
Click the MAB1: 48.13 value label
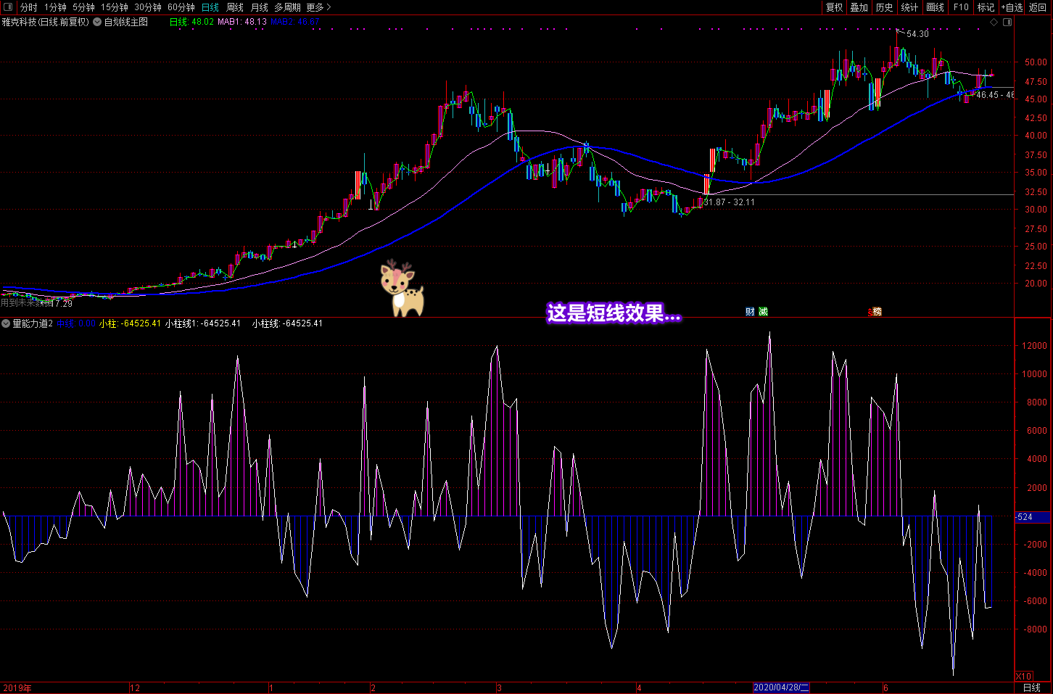(242, 22)
